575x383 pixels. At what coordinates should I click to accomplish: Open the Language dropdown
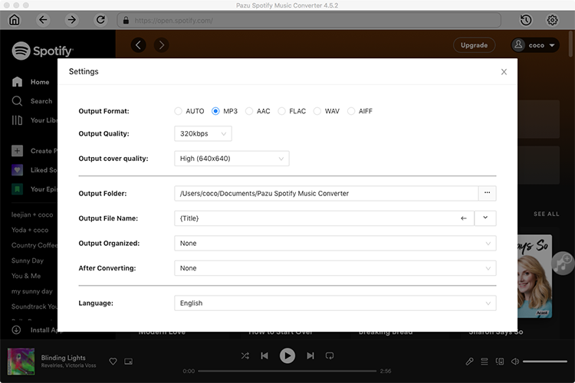pos(335,303)
